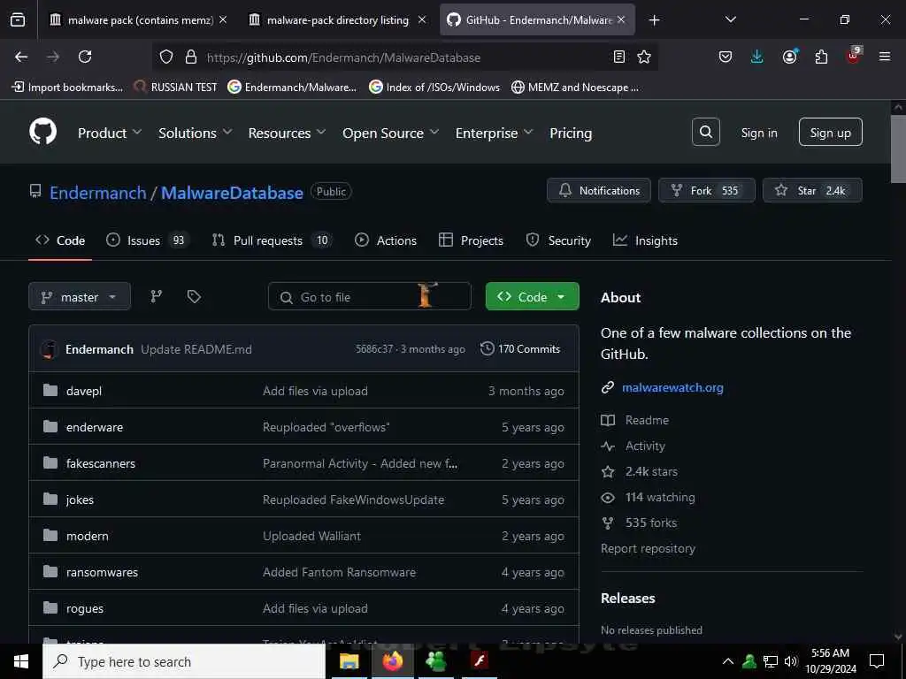Open the fakescanners folder
This screenshot has height=679, width=906.
tap(101, 463)
